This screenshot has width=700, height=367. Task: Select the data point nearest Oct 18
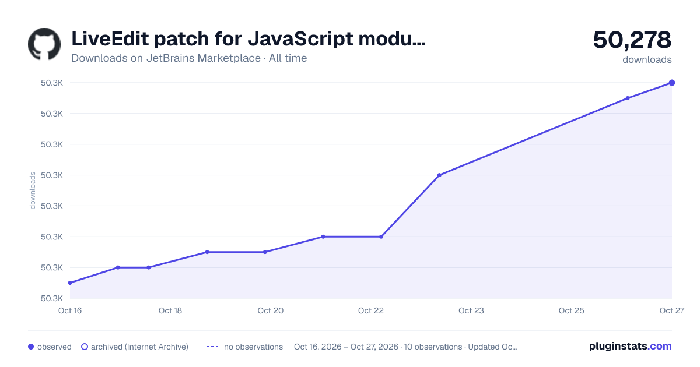pyautogui.click(x=149, y=267)
